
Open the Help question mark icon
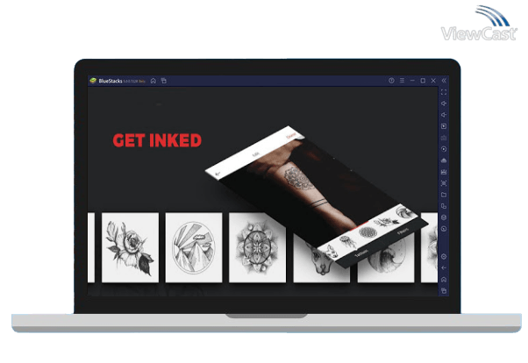point(391,81)
